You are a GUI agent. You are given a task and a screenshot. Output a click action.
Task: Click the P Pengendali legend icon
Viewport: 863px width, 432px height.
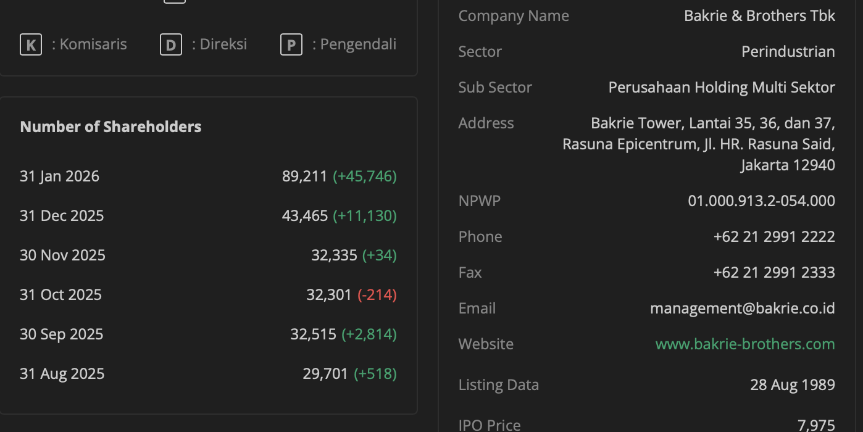pos(291,44)
